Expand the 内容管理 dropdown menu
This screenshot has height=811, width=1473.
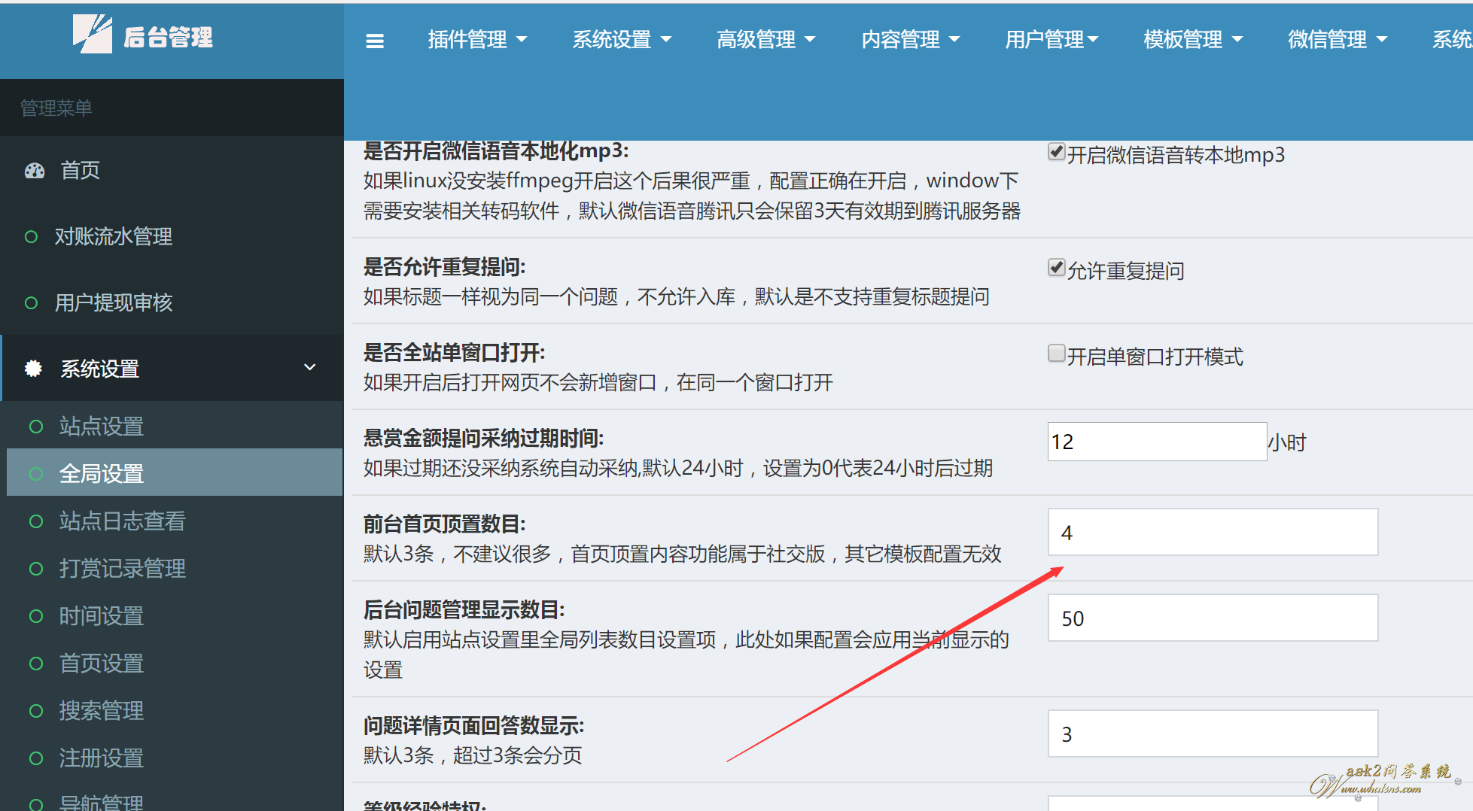coord(909,39)
